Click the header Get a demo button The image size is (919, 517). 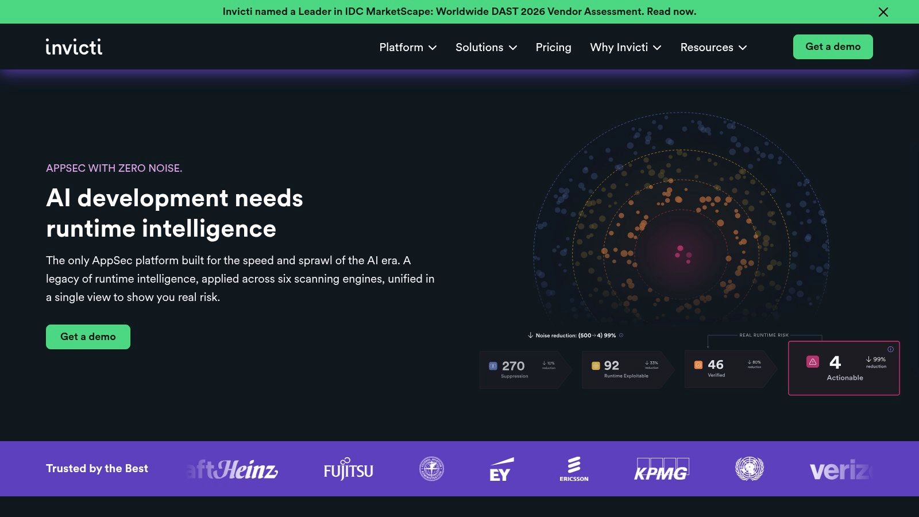(x=833, y=47)
